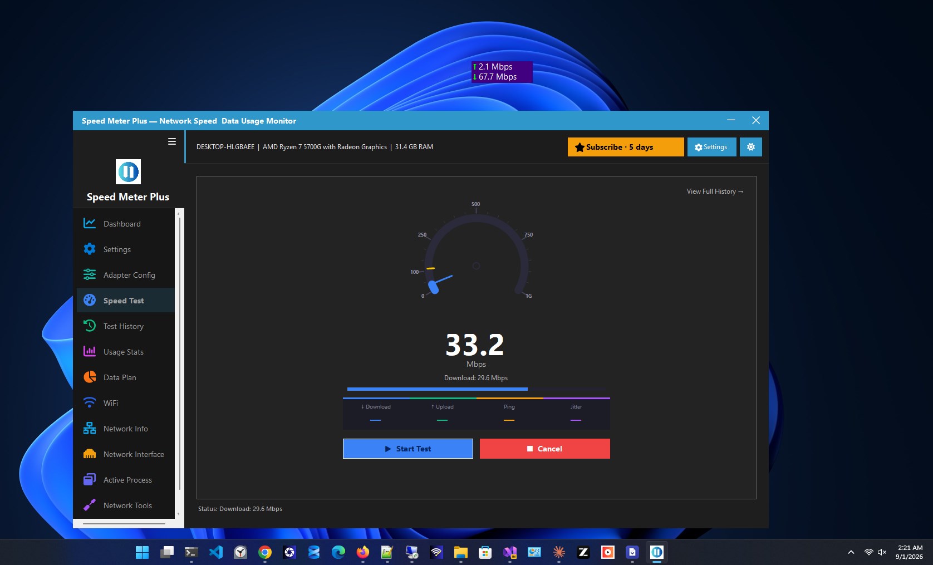Click the Ping result cell
The width and height of the screenshot is (933, 565).
[509, 414]
